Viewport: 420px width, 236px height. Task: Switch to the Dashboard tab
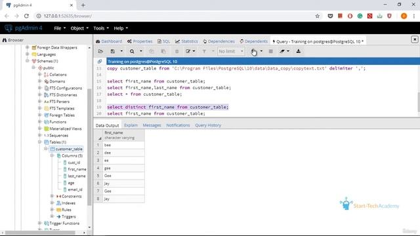[x=109, y=41]
